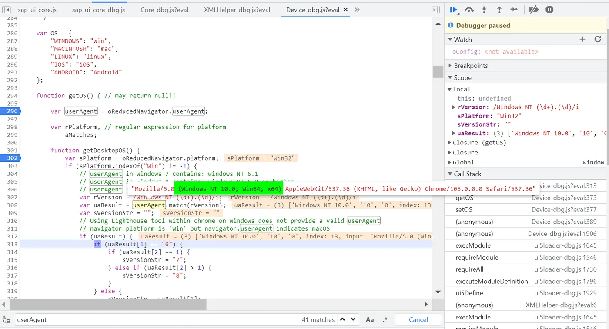The image size is (609, 329).
Task: Step into next function call
Action: click(x=484, y=10)
